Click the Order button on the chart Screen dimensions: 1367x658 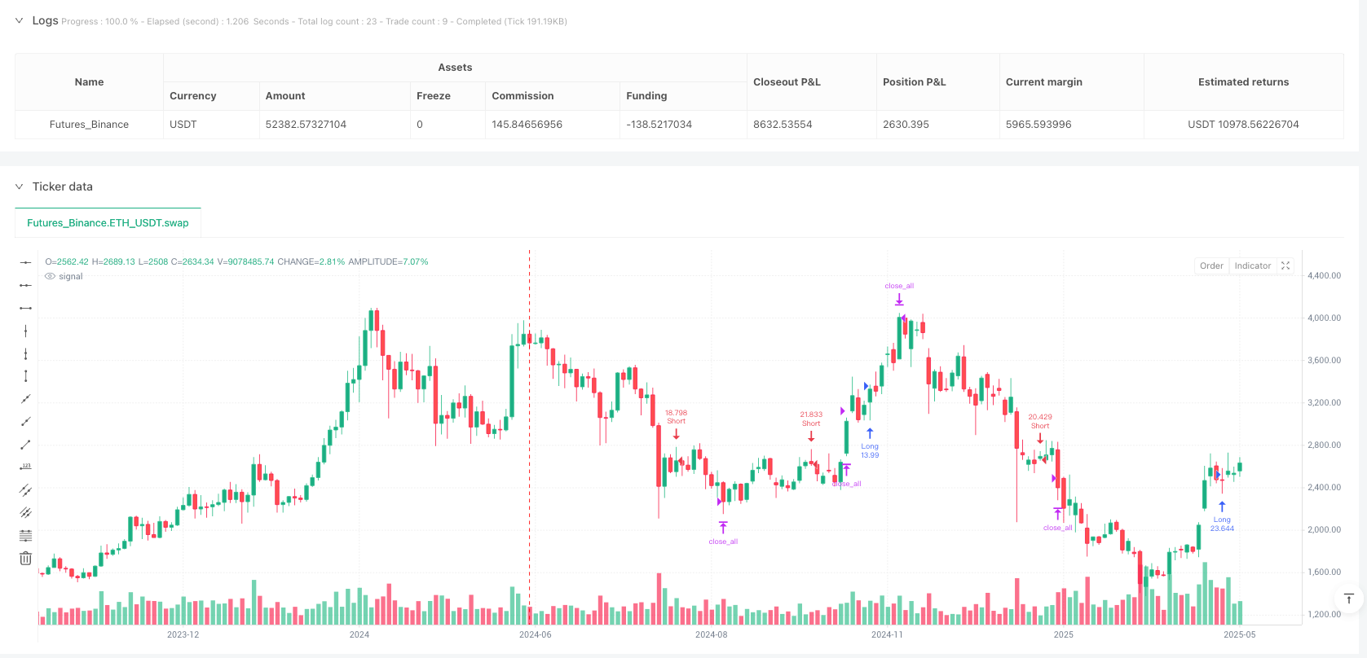[x=1211, y=265]
